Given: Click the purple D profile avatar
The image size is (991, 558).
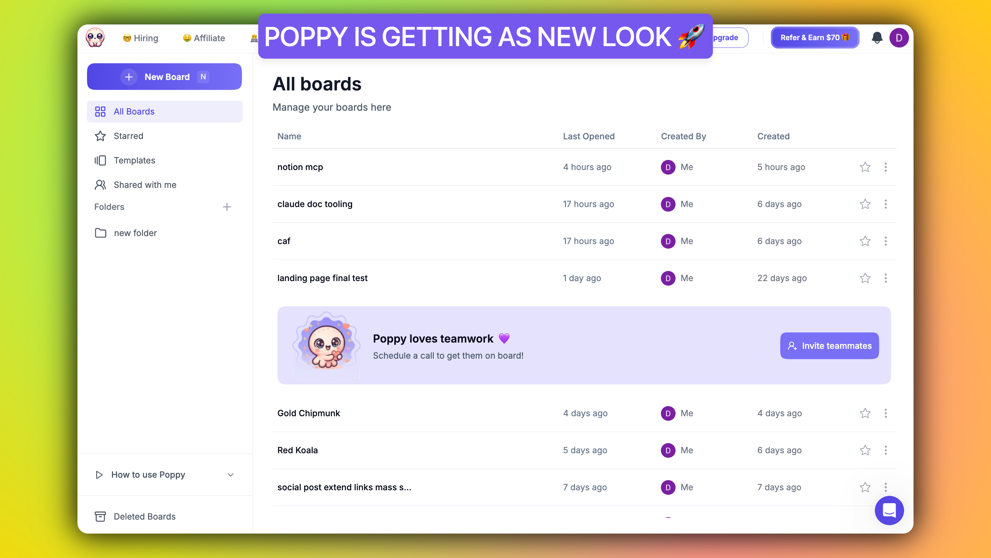Looking at the screenshot, I should click(x=899, y=37).
